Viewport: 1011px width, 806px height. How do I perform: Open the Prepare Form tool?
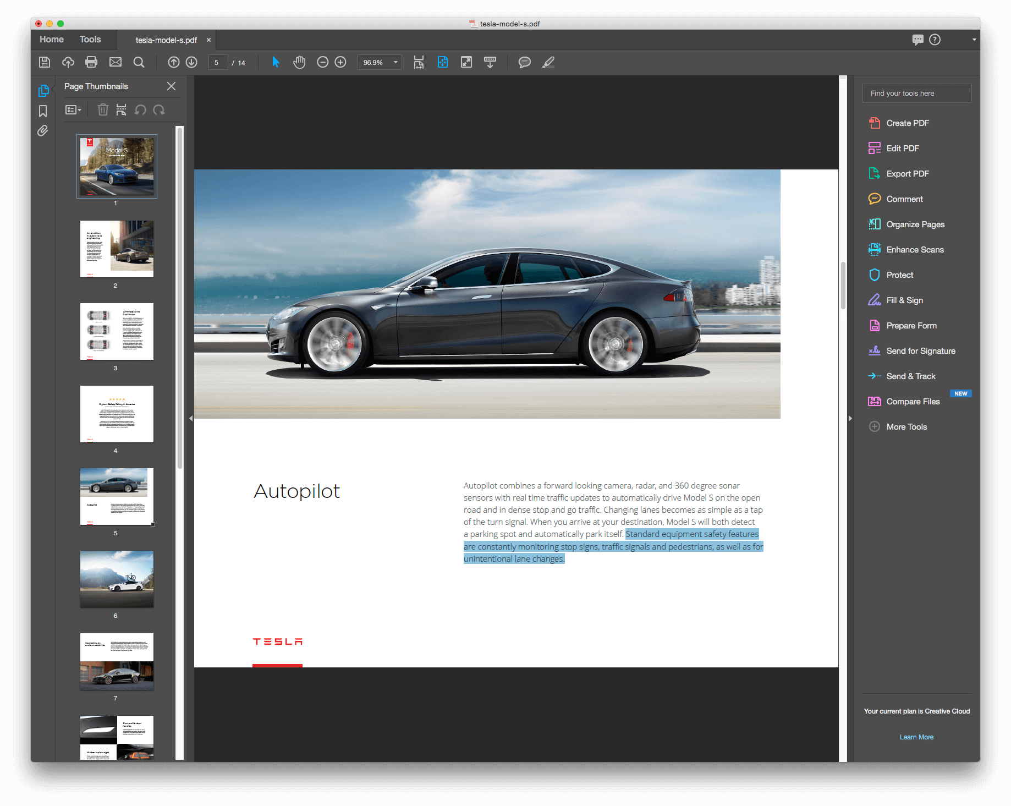point(903,326)
